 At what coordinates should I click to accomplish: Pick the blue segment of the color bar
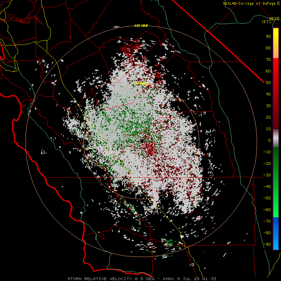pyautogui.click(x=276, y=234)
